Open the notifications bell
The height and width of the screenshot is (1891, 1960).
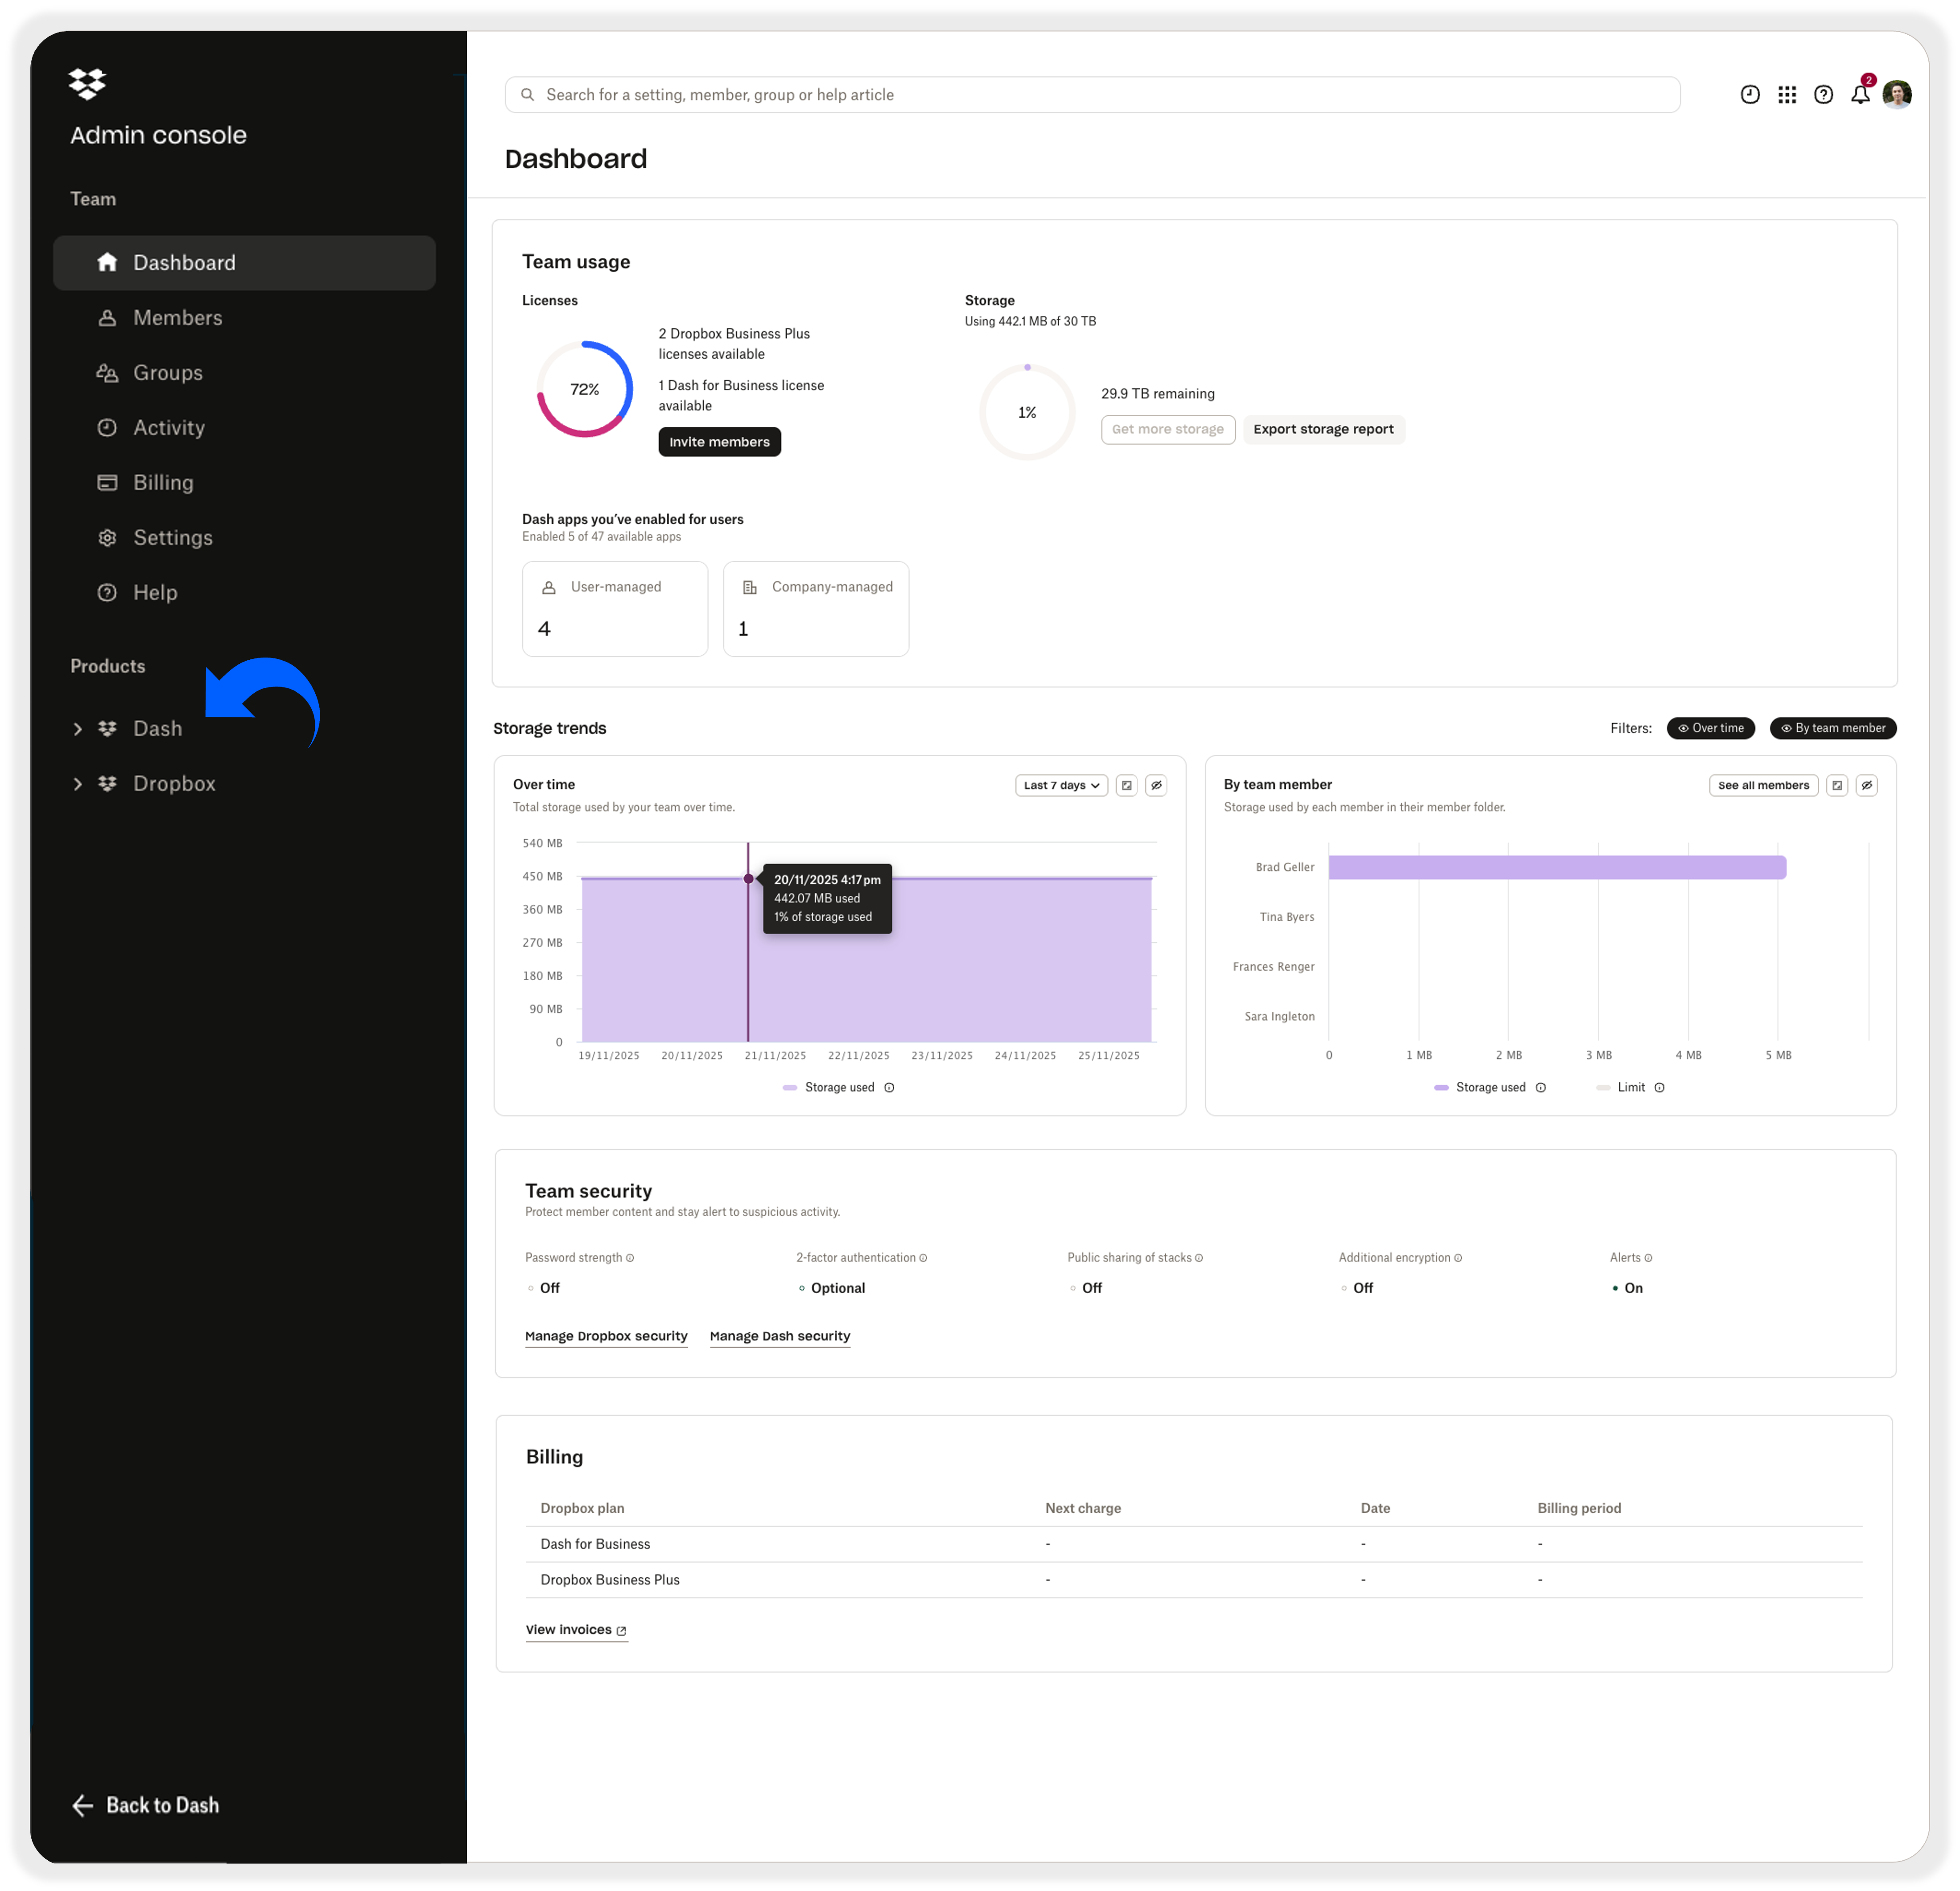(1861, 94)
